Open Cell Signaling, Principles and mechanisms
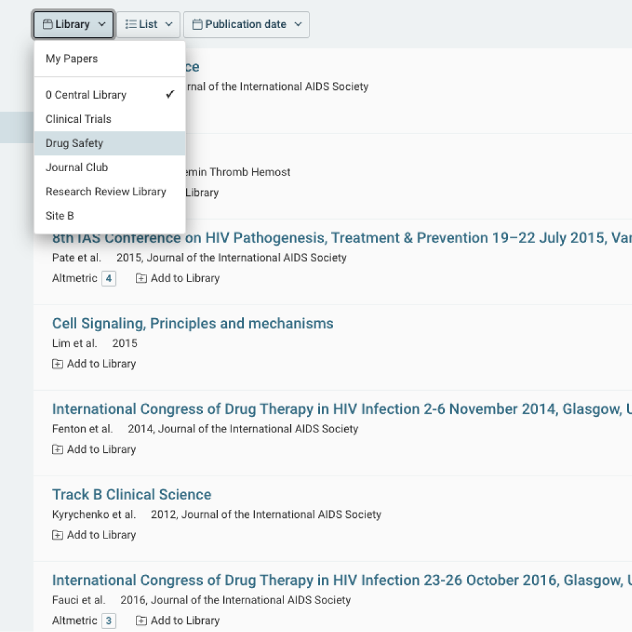This screenshot has width=632, height=632. [192, 323]
